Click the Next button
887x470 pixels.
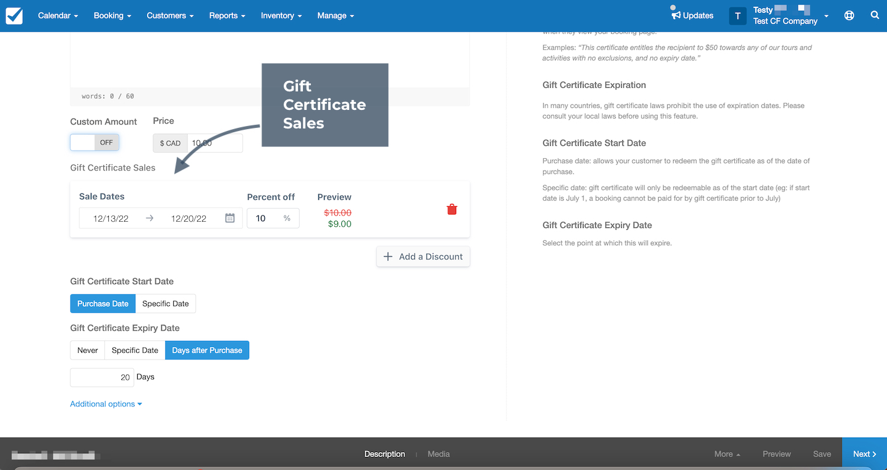(864, 454)
